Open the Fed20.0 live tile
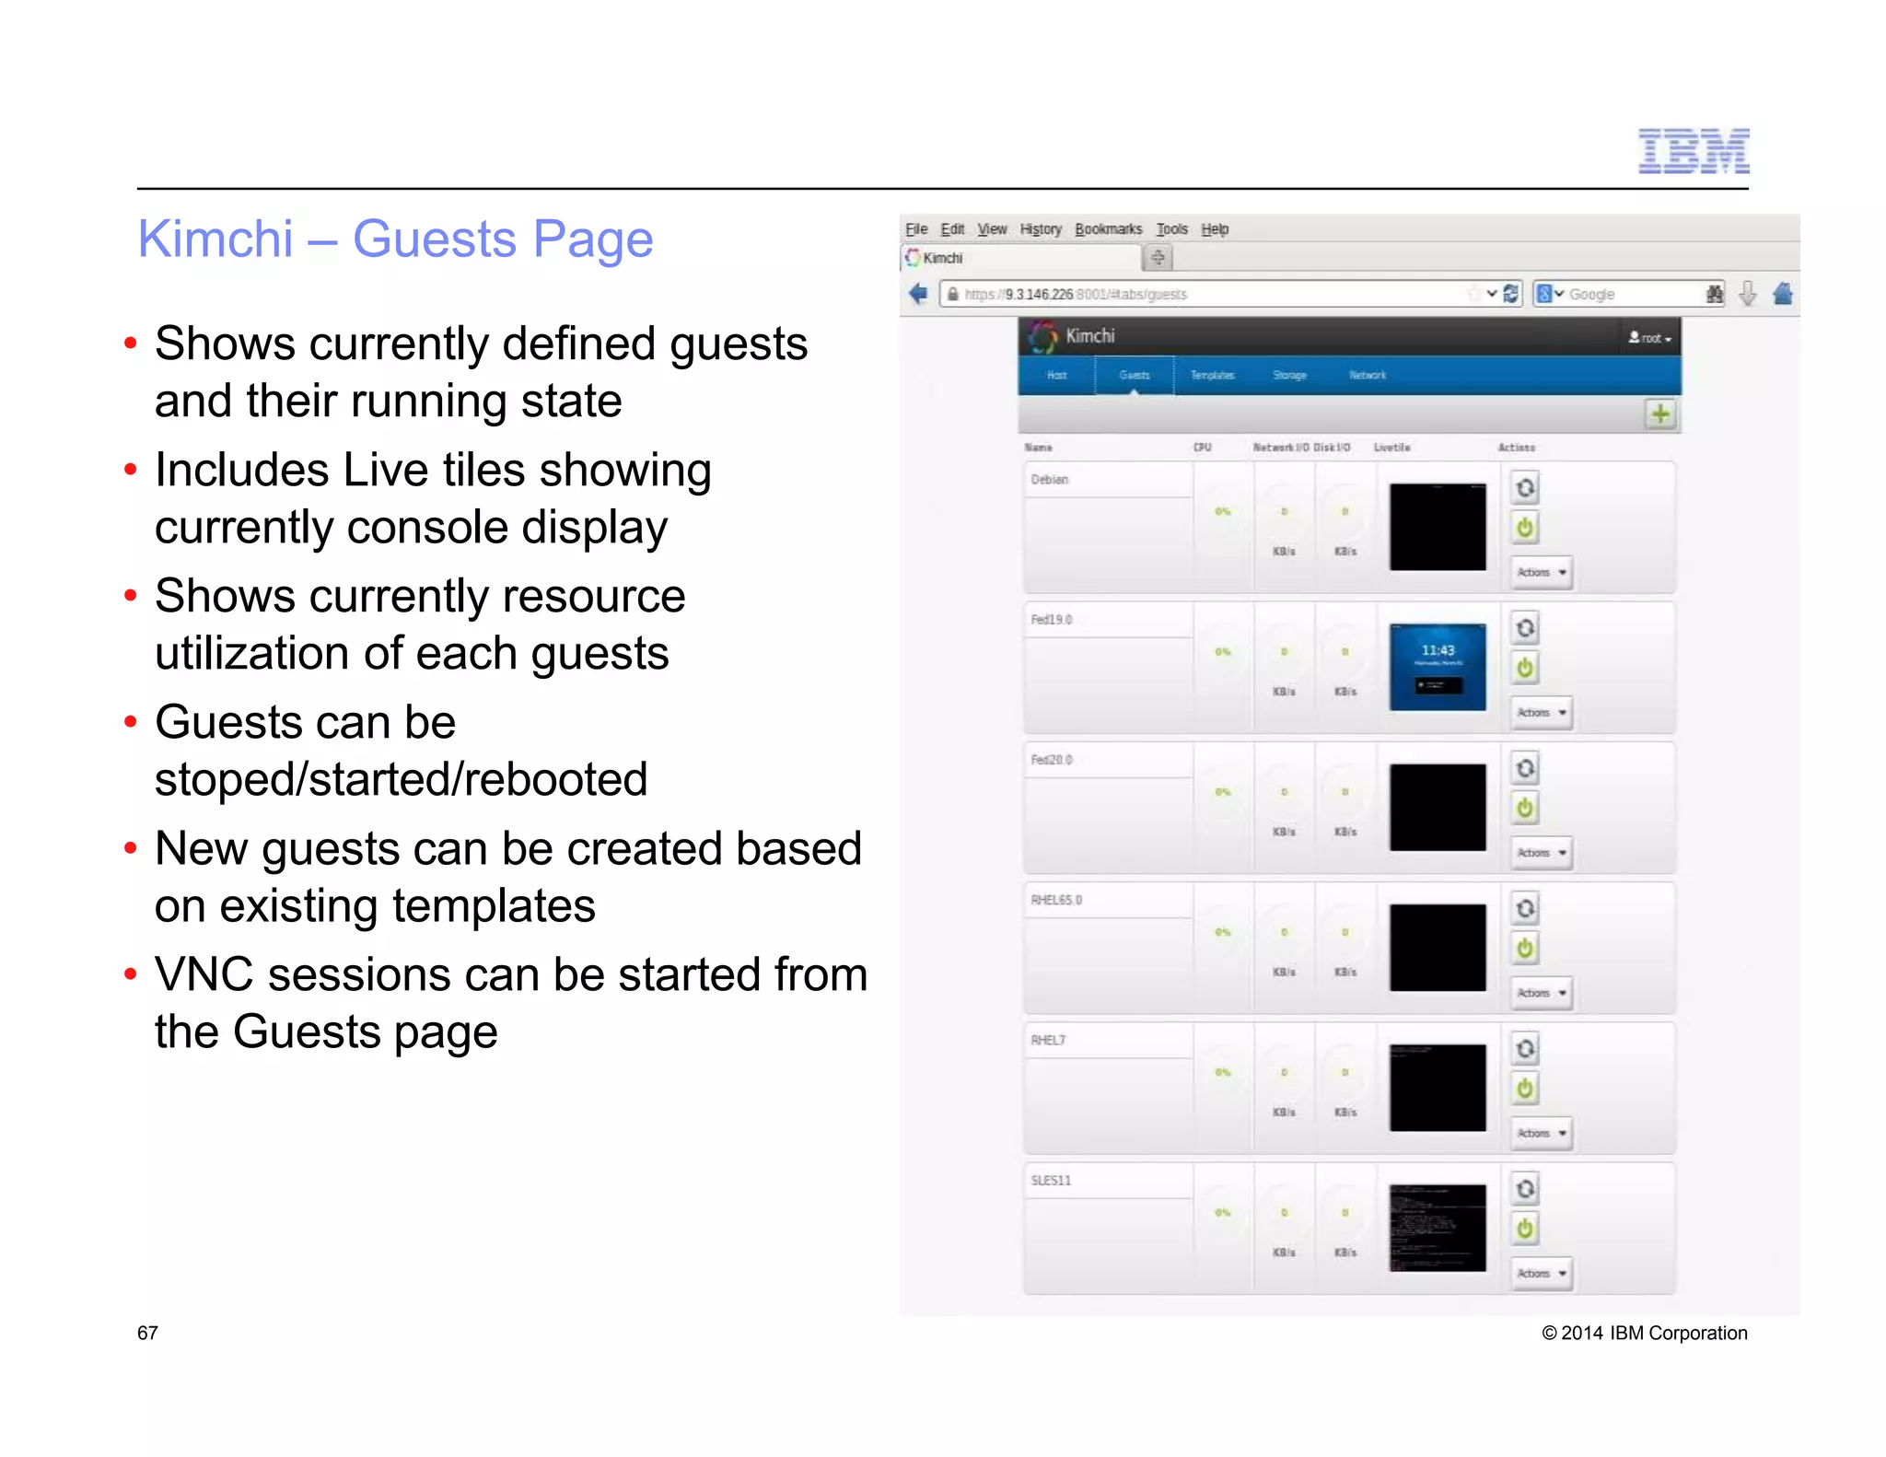 [1438, 807]
